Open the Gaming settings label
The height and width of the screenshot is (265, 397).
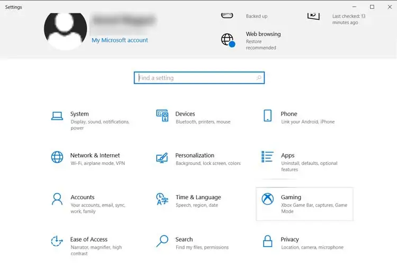click(291, 197)
